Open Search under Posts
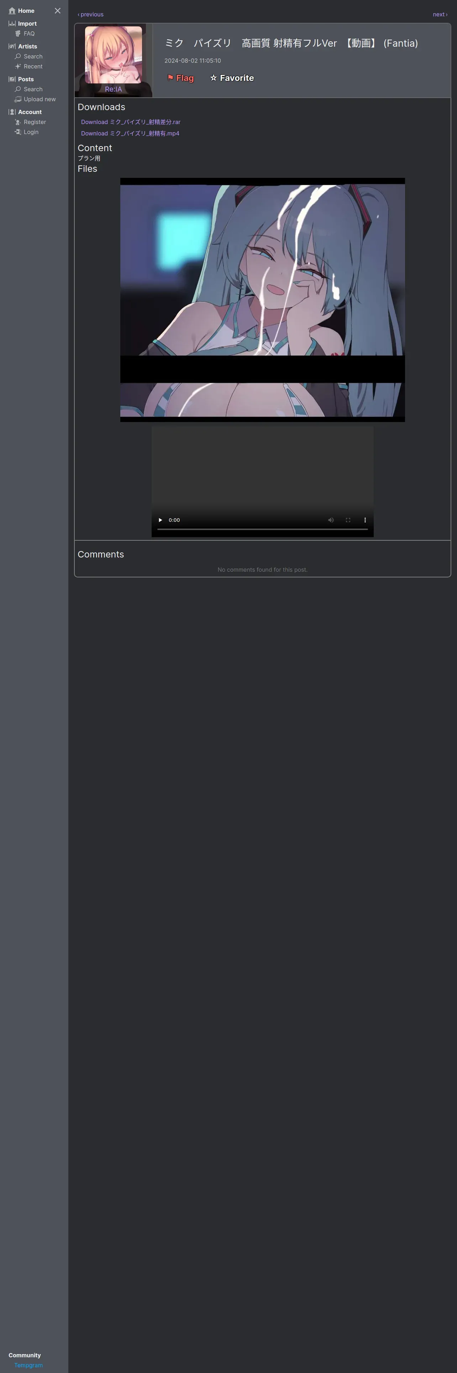Viewport: 457px width, 1373px height. click(33, 89)
